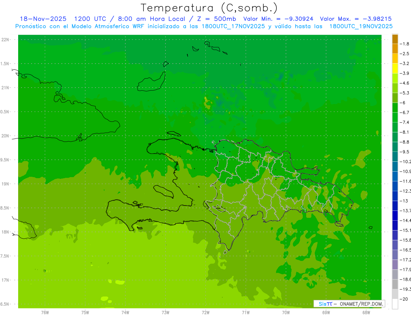Pick the lime swatch between -3.9 and -4.6
The image size is (411, 317).
[x=395, y=78]
